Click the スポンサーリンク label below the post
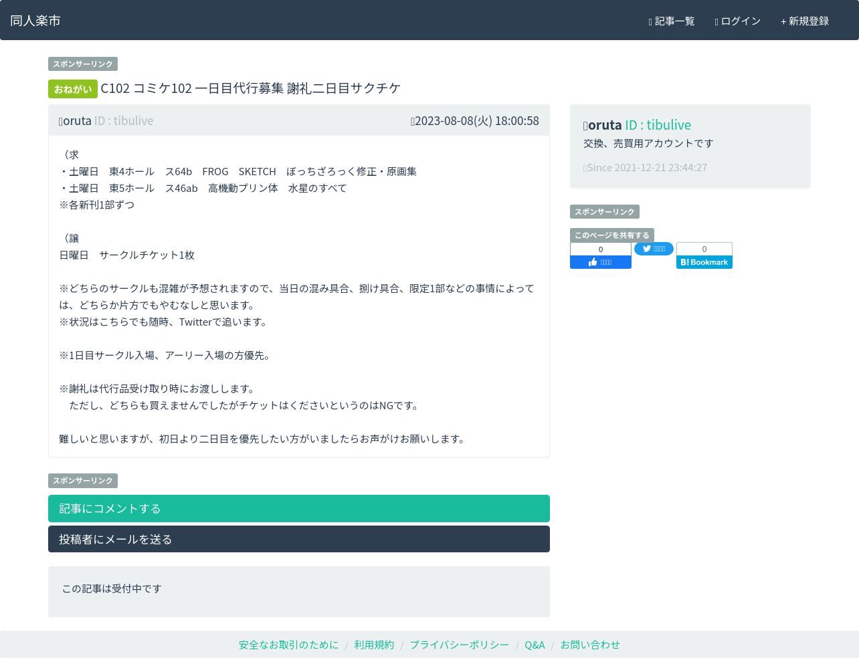This screenshot has height=672, width=859. pos(83,481)
